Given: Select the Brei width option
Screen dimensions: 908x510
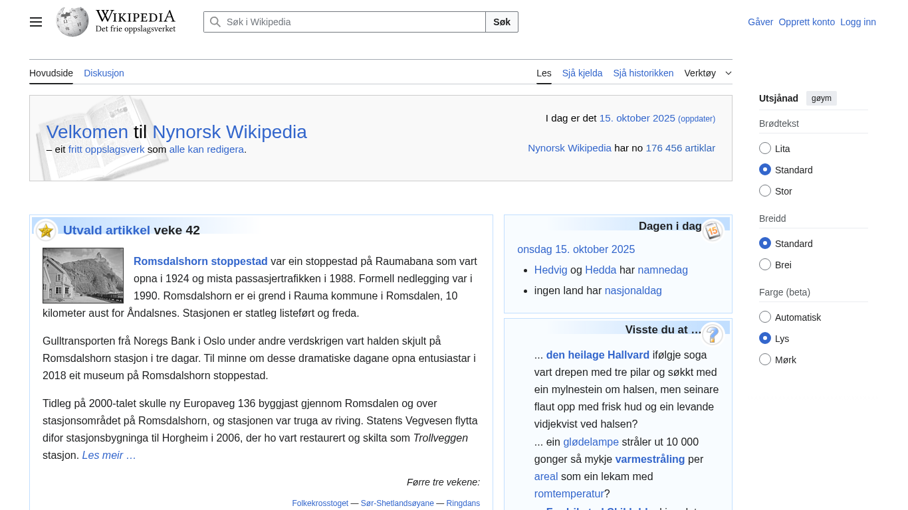Looking at the screenshot, I should tap(765, 265).
